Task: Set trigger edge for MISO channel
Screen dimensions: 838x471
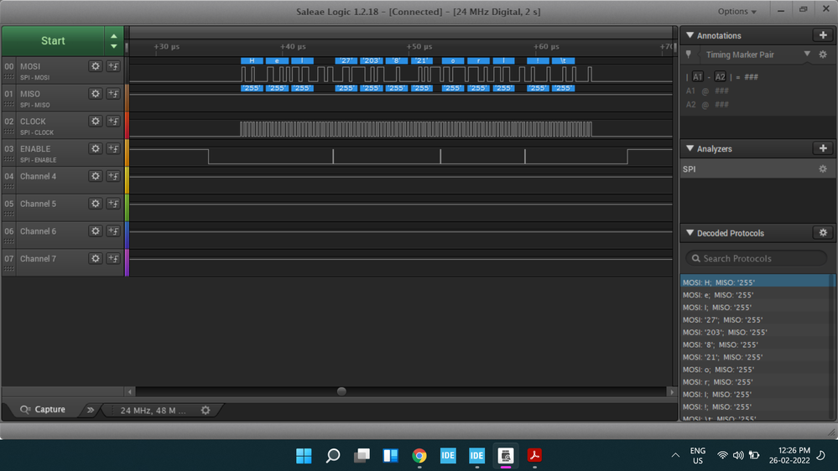Action: [x=113, y=94]
